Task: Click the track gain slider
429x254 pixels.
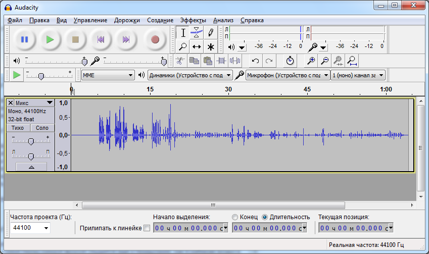Action: pyautogui.click(x=31, y=141)
